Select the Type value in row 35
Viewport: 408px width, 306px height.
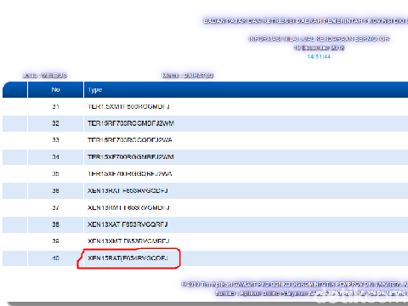tap(130, 174)
